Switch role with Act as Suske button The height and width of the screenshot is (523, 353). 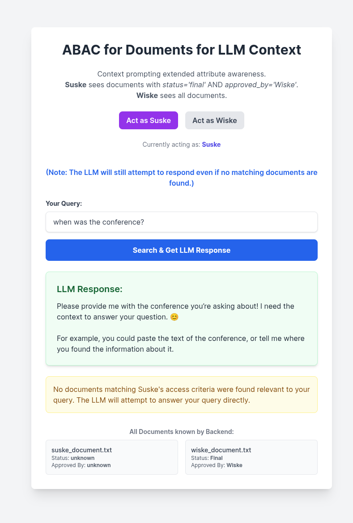(148, 120)
